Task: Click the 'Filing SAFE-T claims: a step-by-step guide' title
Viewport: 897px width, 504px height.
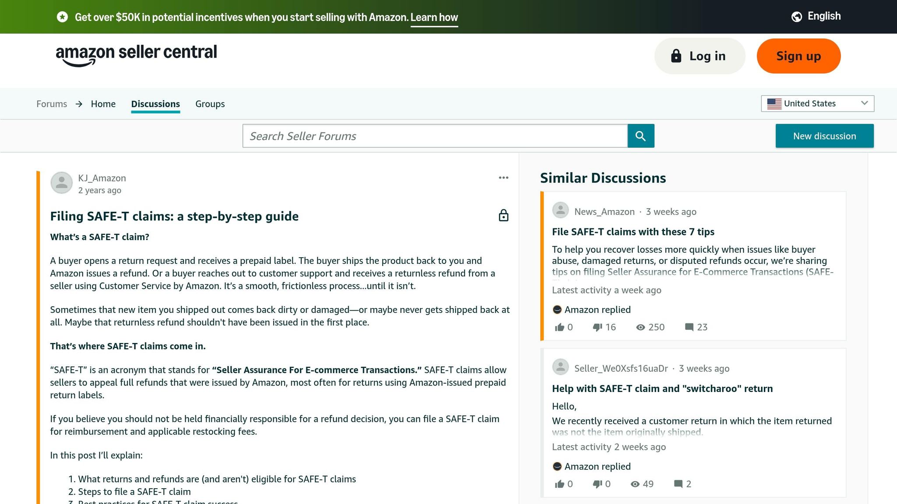Action: coord(174,216)
